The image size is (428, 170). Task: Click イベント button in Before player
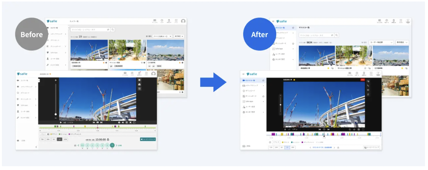43,134
